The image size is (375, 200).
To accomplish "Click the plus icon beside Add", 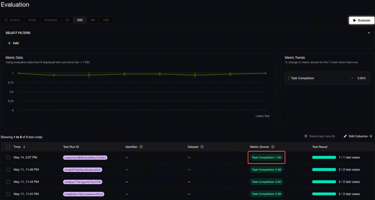I will 9,43.
